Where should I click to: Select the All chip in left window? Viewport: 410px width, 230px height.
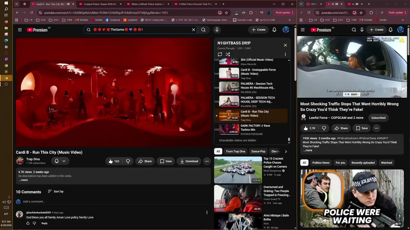[x=218, y=151]
